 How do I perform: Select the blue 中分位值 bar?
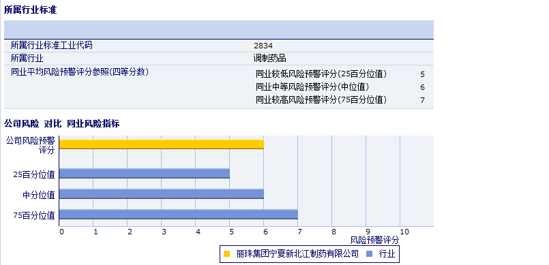[162, 193]
